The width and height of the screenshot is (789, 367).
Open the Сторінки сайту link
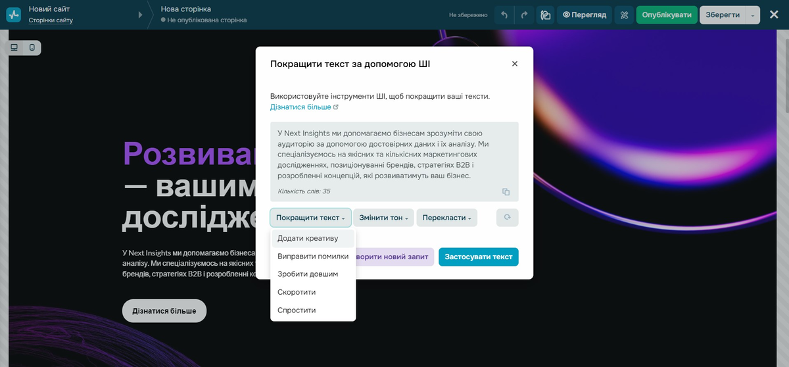[x=51, y=20]
